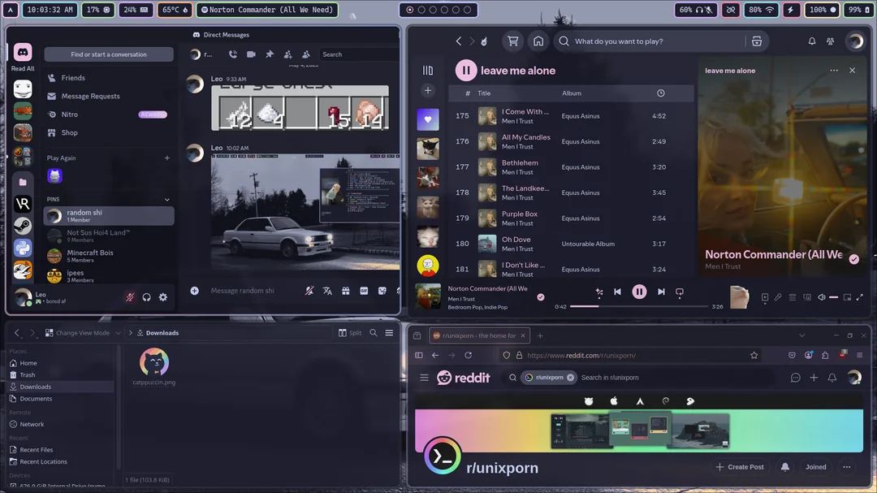
Task: Toggle headphone deafen in Discord
Action: (x=146, y=297)
